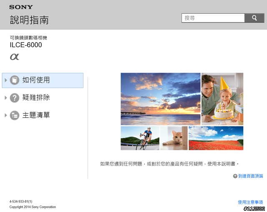Click the sunset beach photo
This screenshot has height=212, width=267.
pos(161,99)
